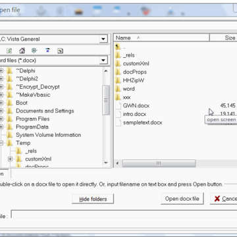Select the intro.docx file
The image size is (237, 237).
134,114
